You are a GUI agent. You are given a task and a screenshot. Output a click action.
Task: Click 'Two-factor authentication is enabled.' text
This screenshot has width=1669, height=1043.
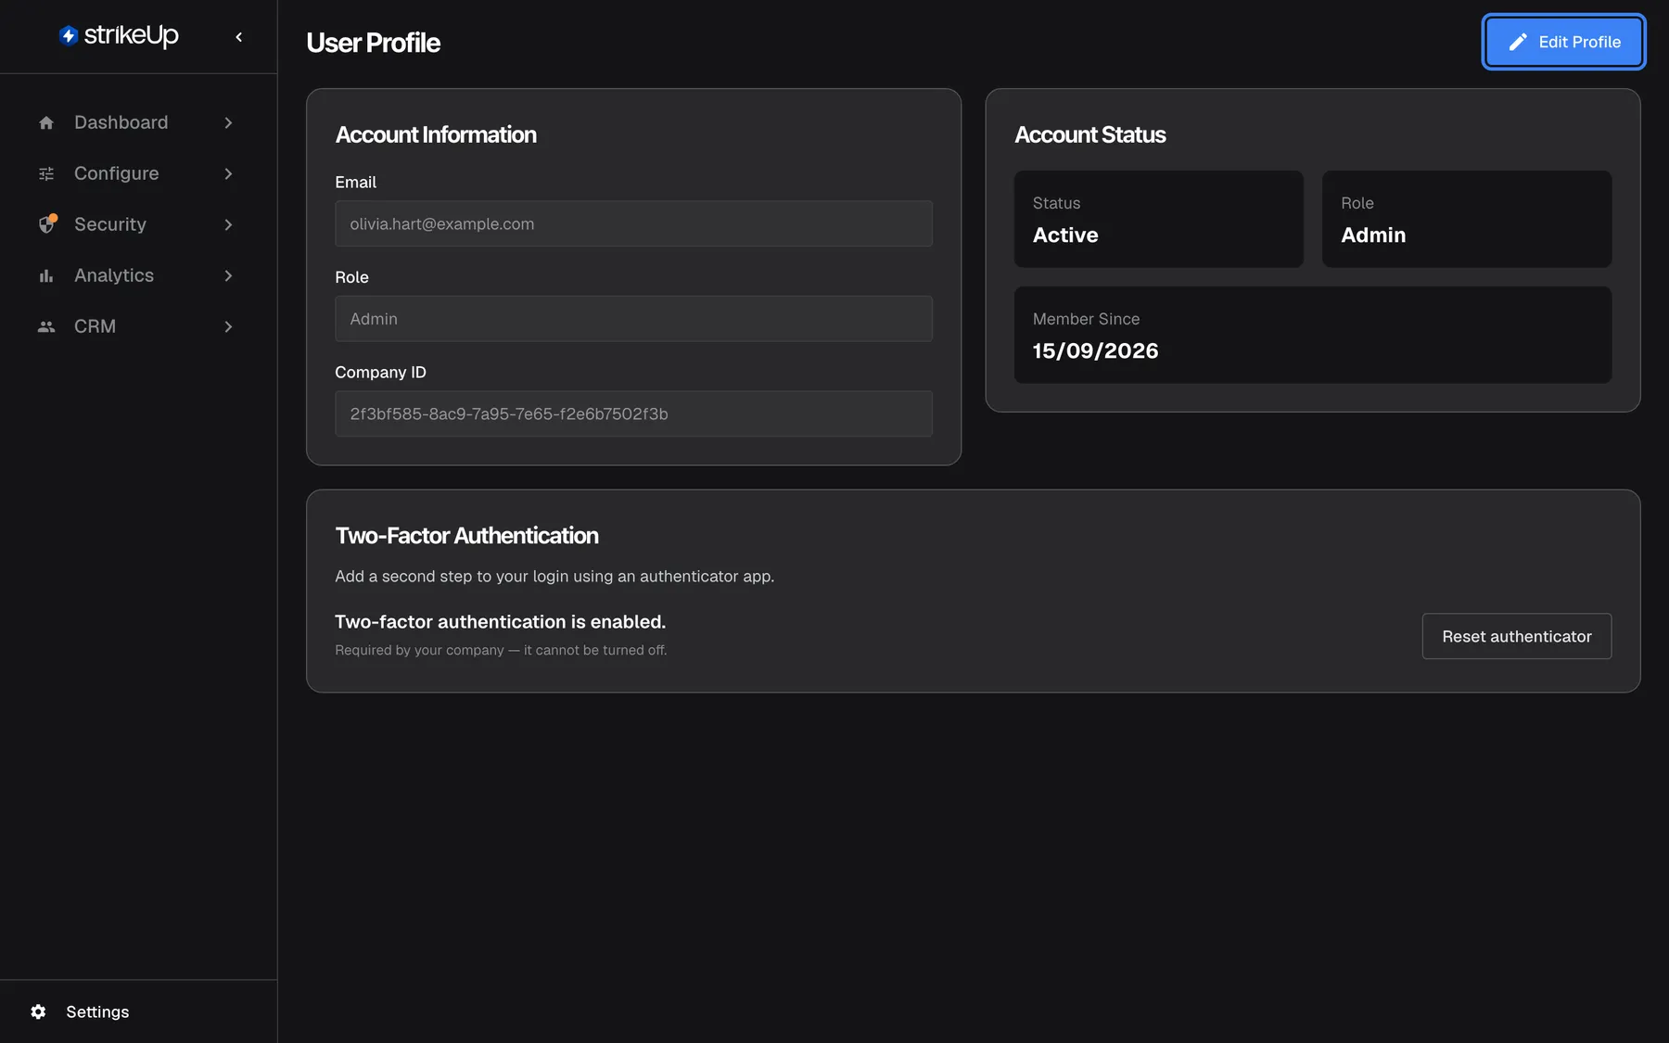[500, 622]
